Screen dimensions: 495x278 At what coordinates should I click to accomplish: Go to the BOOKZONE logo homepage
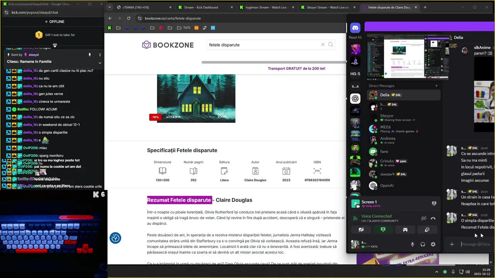[168, 45]
